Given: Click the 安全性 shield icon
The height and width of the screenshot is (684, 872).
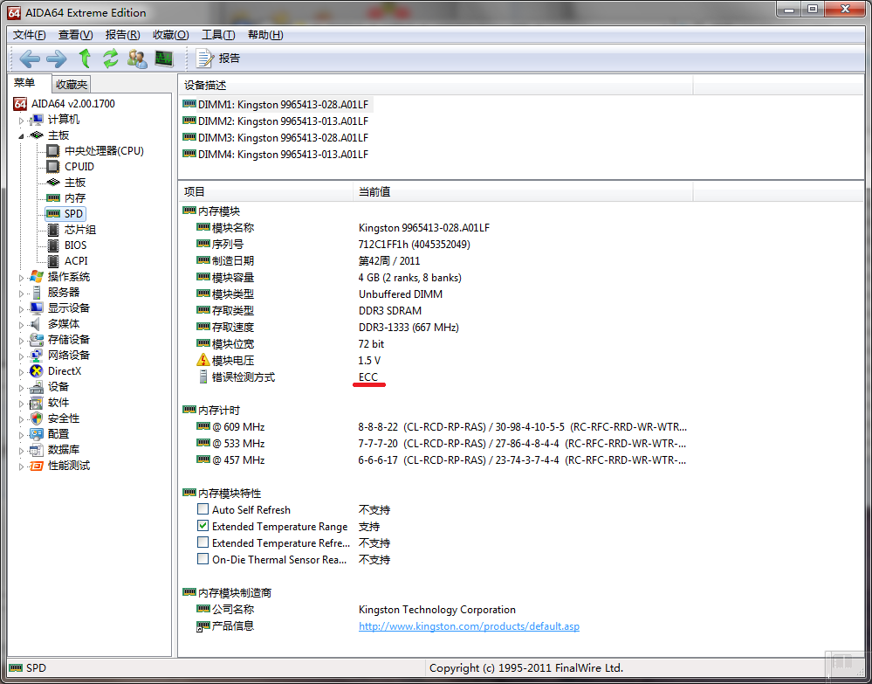Looking at the screenshot, I should pyautogui.click(x=37, y=418).
